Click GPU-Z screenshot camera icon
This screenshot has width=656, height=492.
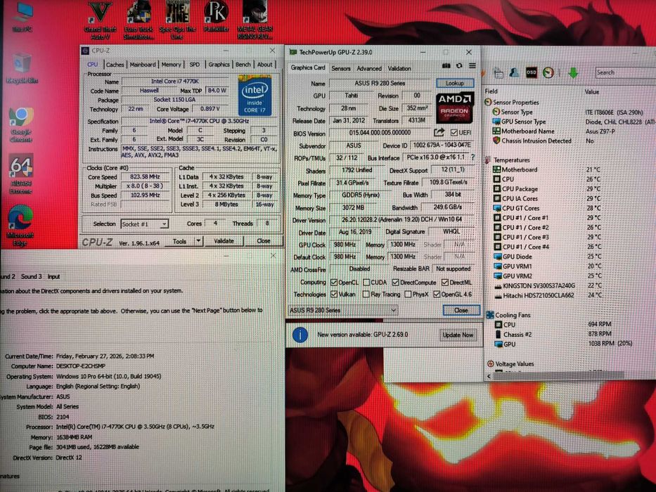(446, 65)
